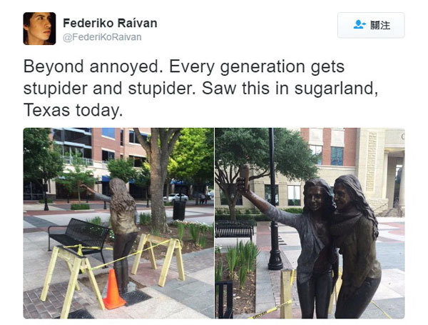Image resolution: width=428 pixels, height=325 pixels.
Task: Open the @FederiKoRaivan handle link
Action: coord(102,37)
